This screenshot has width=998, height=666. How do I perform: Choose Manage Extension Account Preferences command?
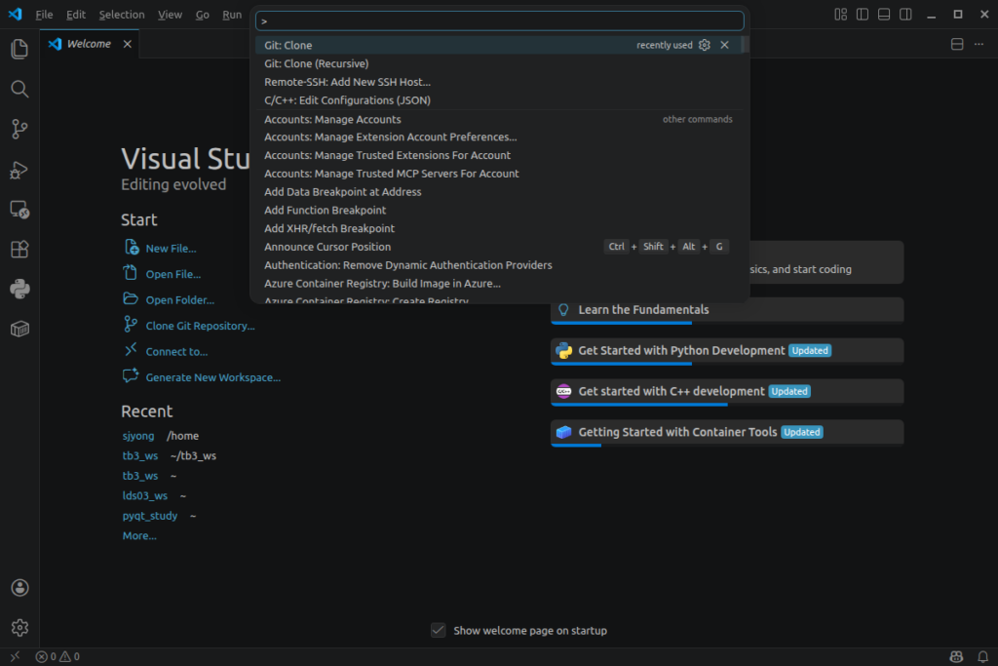500,137
